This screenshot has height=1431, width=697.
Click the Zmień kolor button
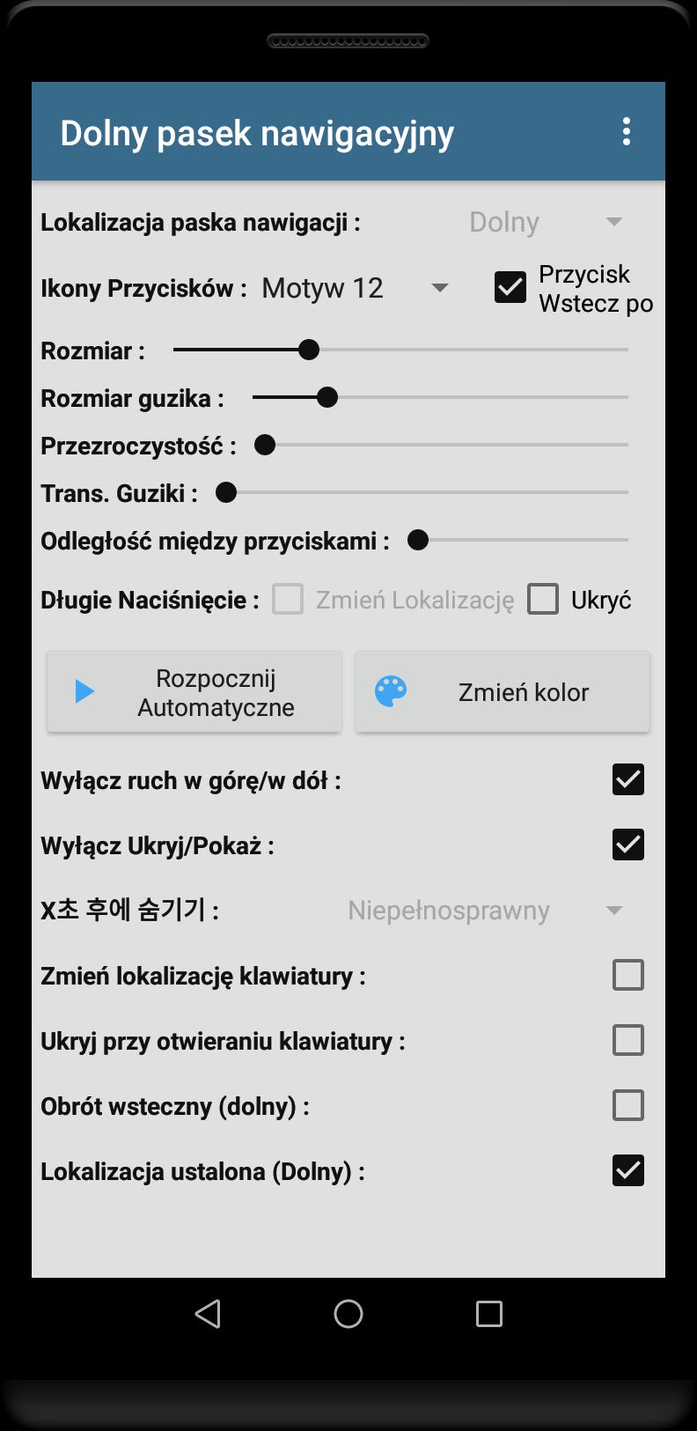click(x=503, y=692)
